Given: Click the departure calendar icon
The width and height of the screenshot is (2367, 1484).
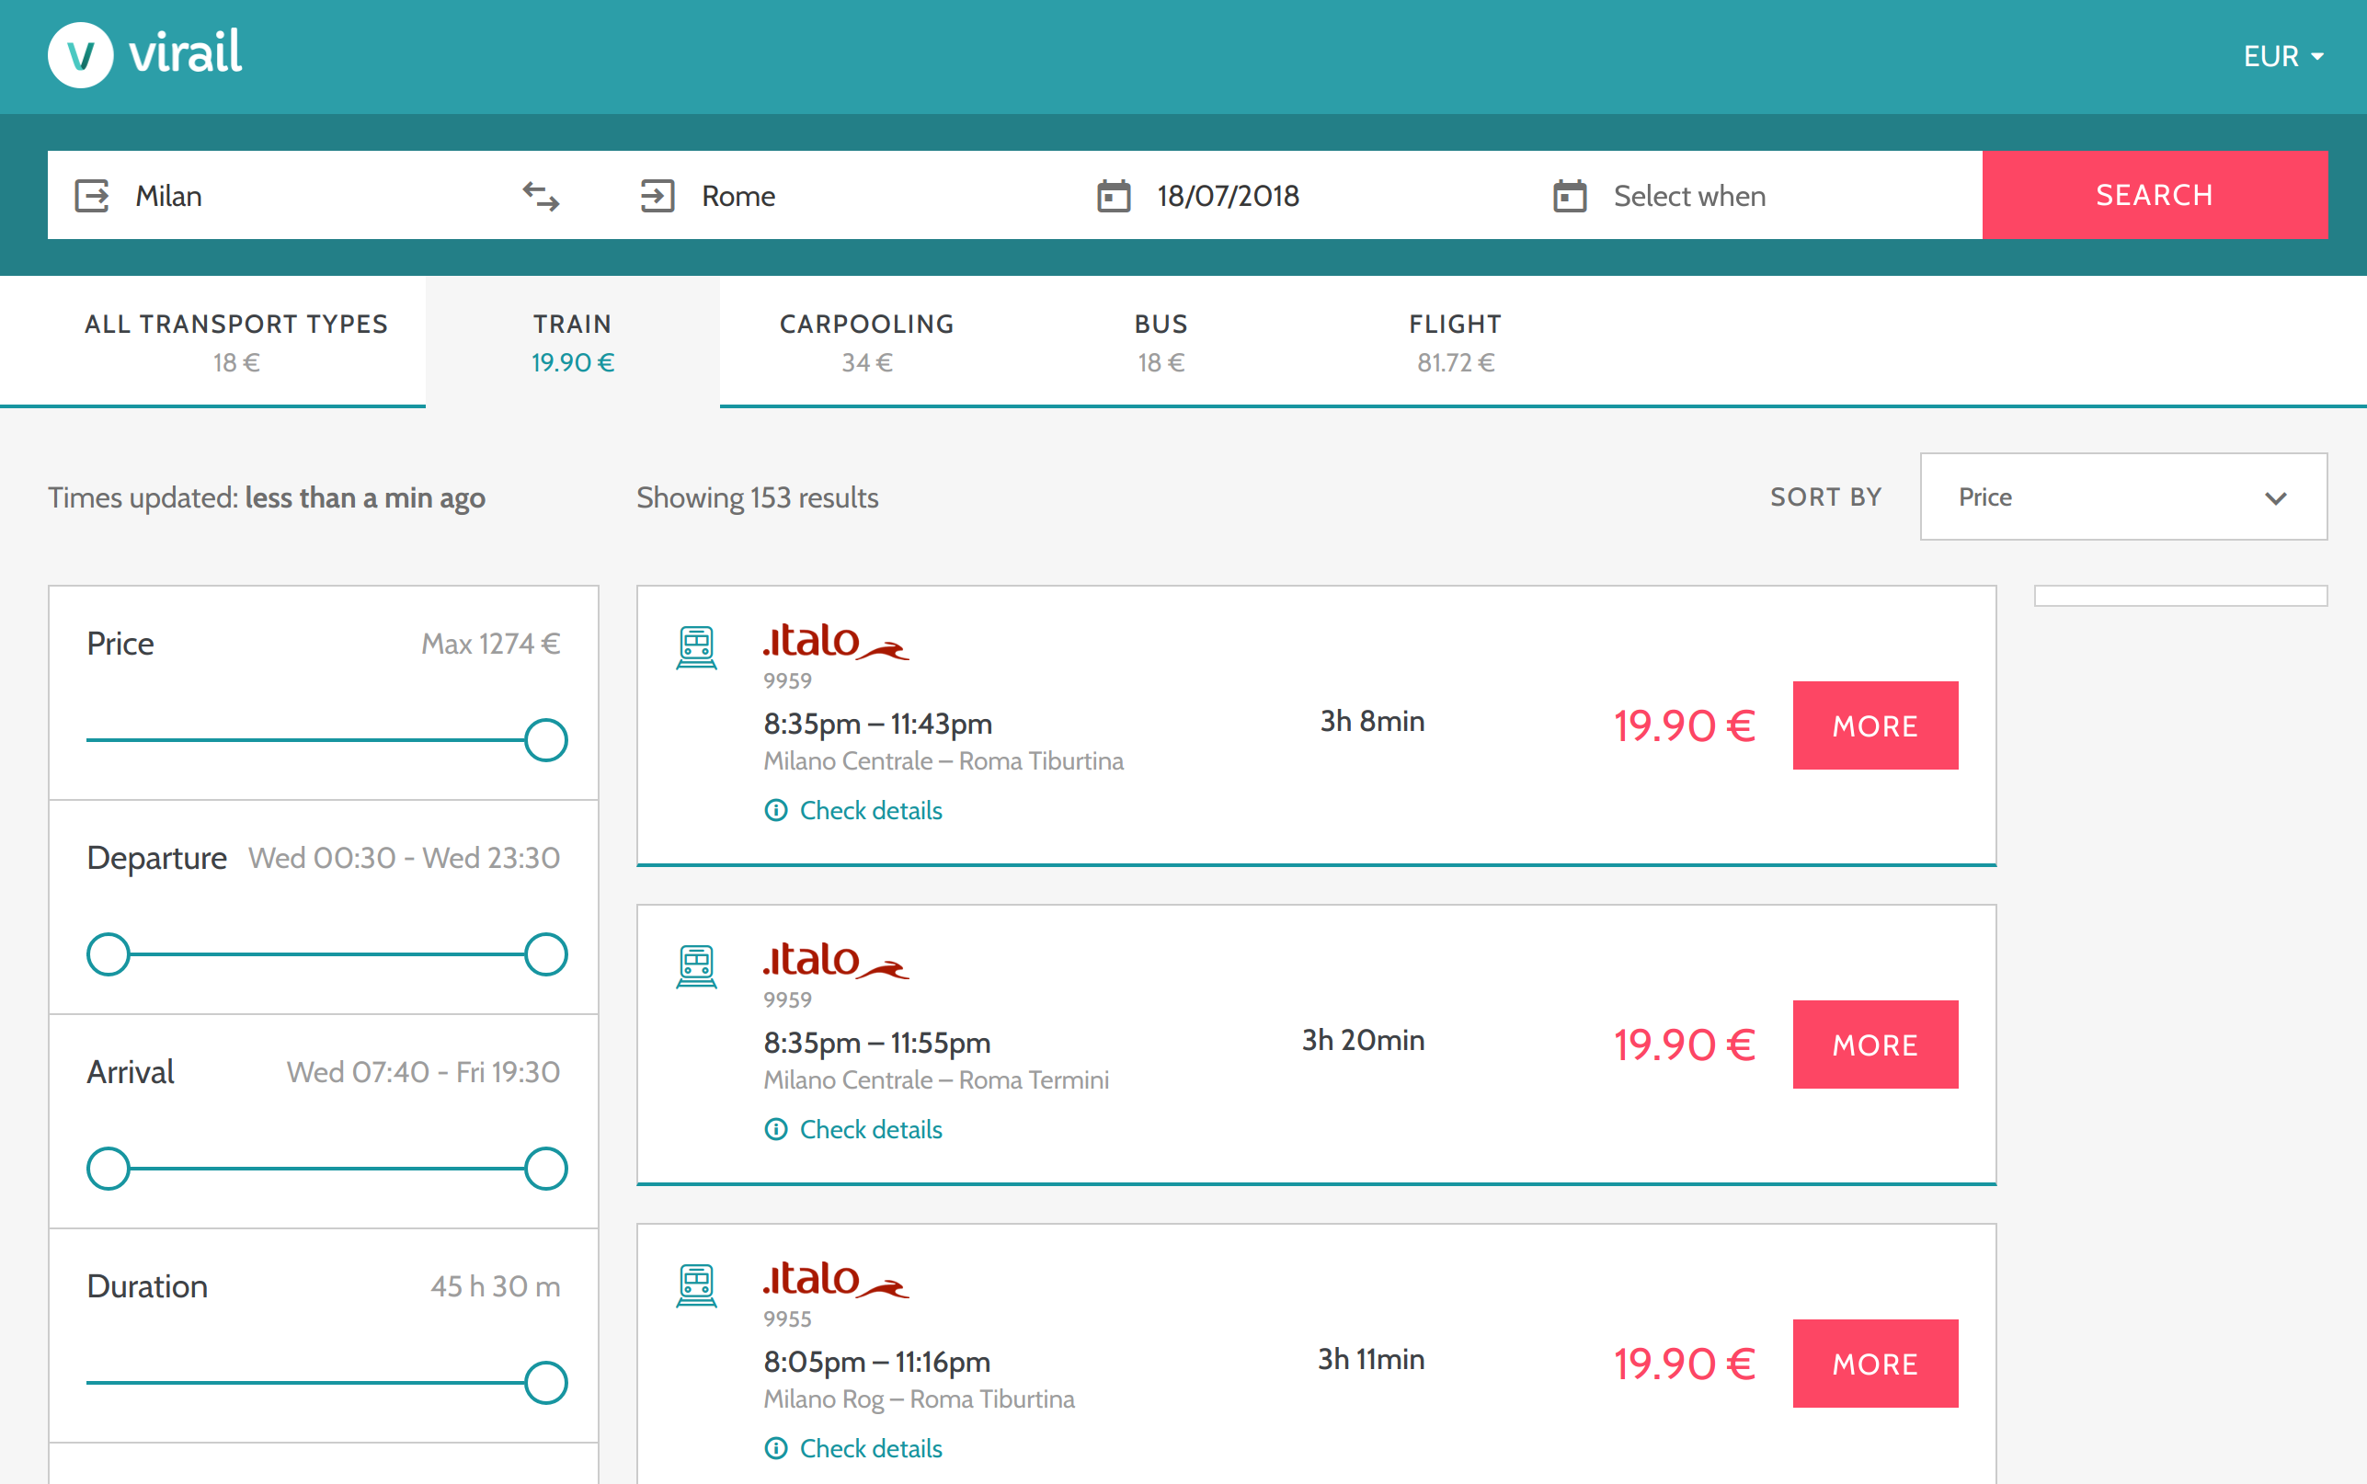Looking at the screenshot, I should (1113, 196).
